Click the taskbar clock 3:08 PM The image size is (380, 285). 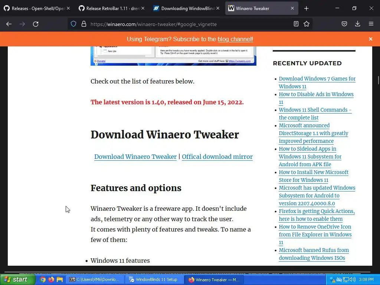(366, 279)
